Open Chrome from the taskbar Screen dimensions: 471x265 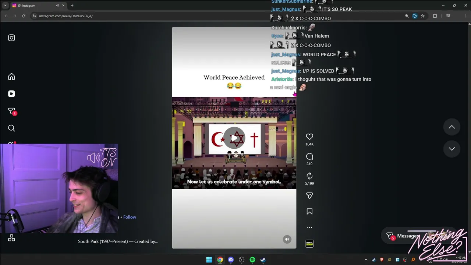[220, 259]
